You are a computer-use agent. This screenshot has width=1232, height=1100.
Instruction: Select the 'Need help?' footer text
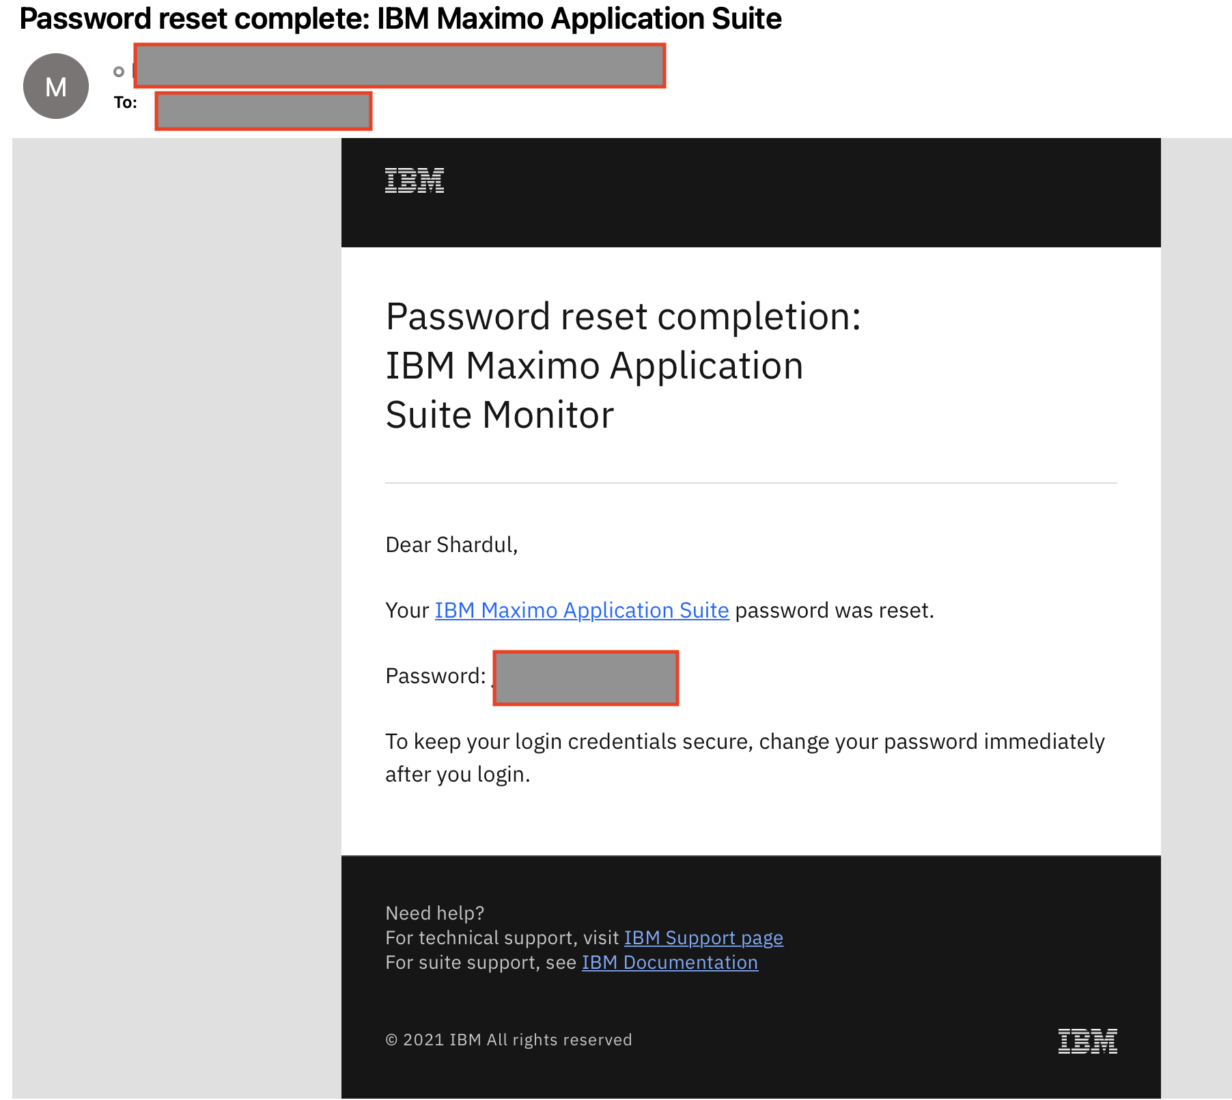pyautogui.click(x=435, y=912)
